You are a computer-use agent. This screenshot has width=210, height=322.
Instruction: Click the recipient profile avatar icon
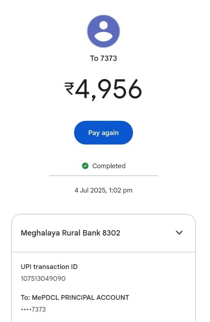point(104,31)
